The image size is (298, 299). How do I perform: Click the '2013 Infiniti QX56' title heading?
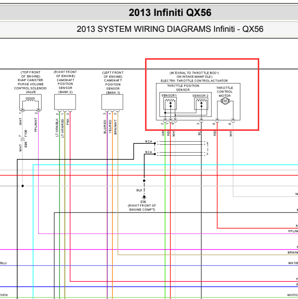coord(170,12)
